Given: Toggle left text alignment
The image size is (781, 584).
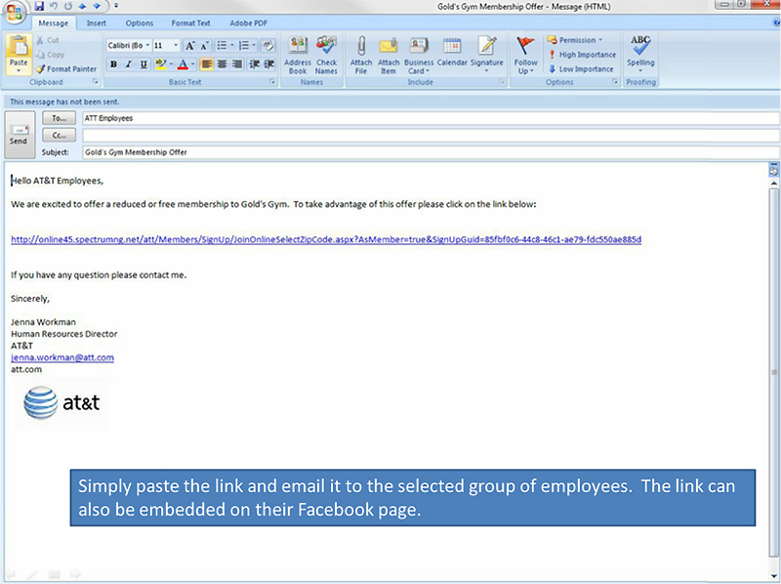Looking at the screenshot, I should [x=206, y=64].
